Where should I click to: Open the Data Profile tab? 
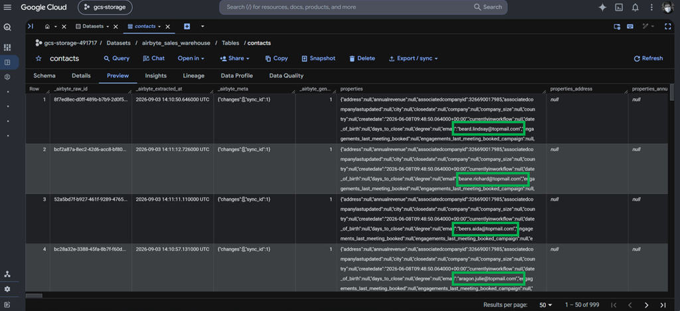pos(237,76)
